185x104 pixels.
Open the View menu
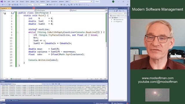(x=13, y=1)
